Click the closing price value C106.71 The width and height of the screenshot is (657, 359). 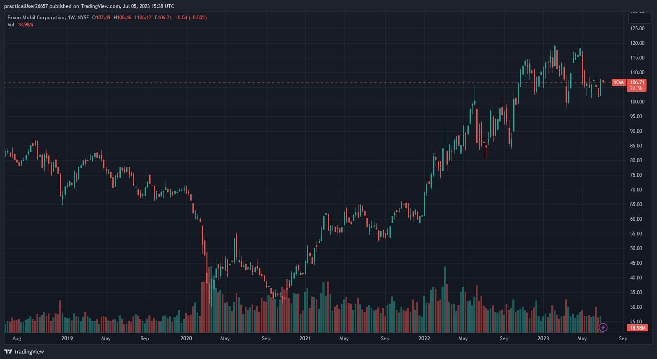click(x=164, y=18)
